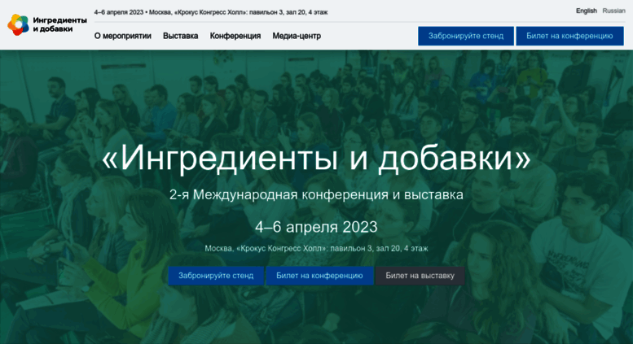
Task: Click the colorful flower logo icon
Action: click(19, 24)
